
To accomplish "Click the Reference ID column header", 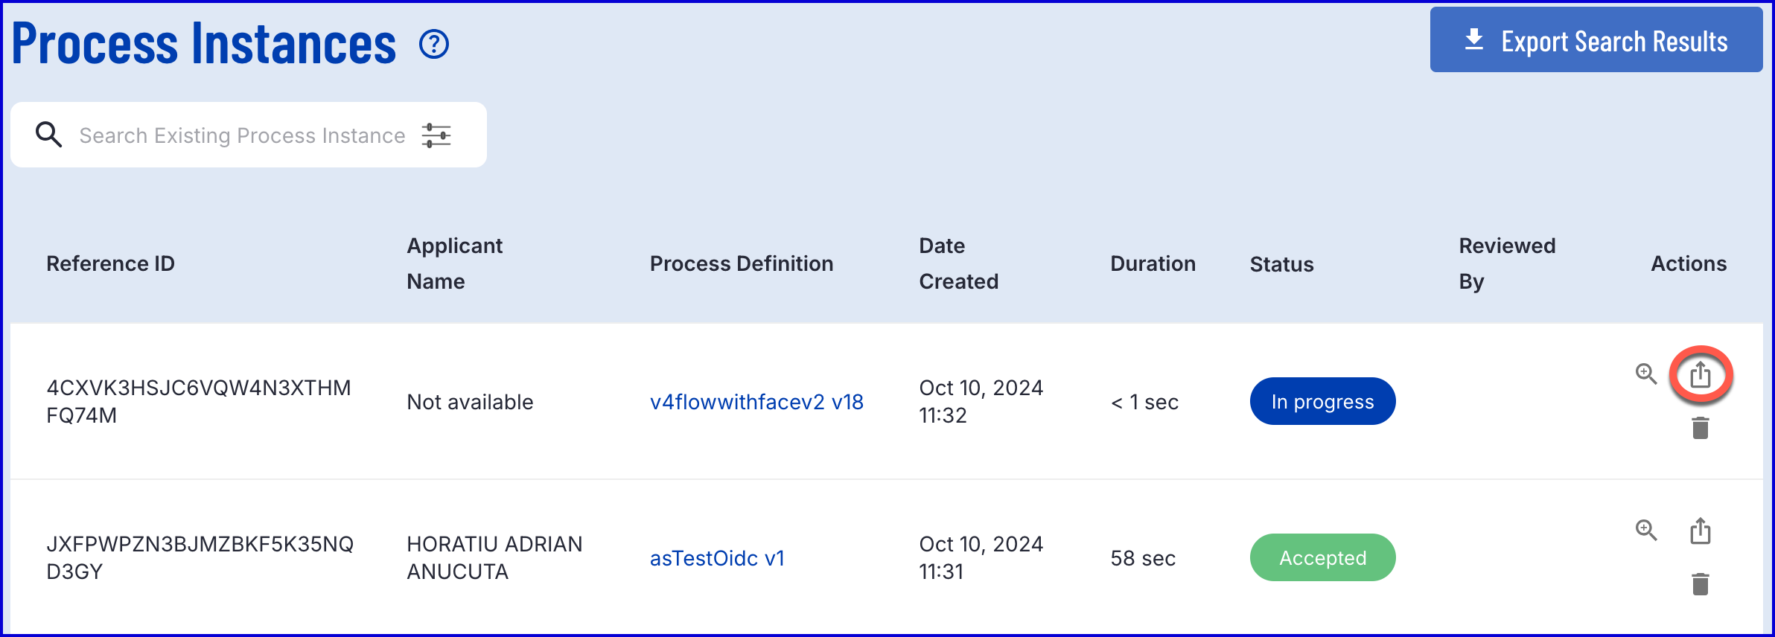I will 110,263.
